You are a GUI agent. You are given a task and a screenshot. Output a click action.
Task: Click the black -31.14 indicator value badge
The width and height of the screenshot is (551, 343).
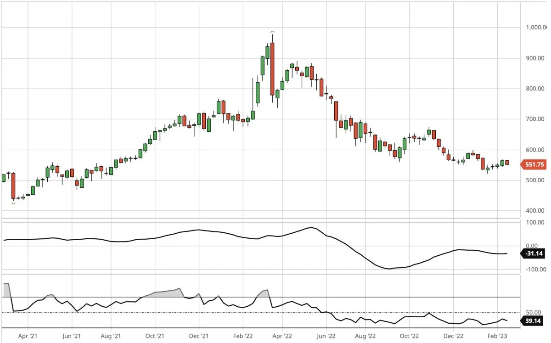click(534, 253)
